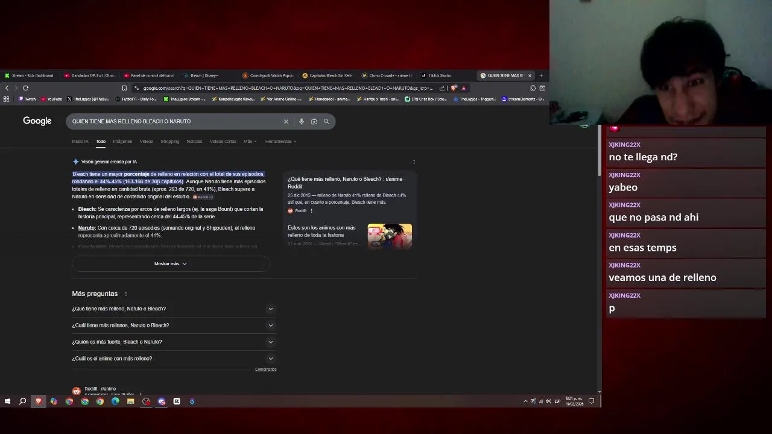Open Reddit source card options menu
Viewport: 772px width, 434px height.
311,211
